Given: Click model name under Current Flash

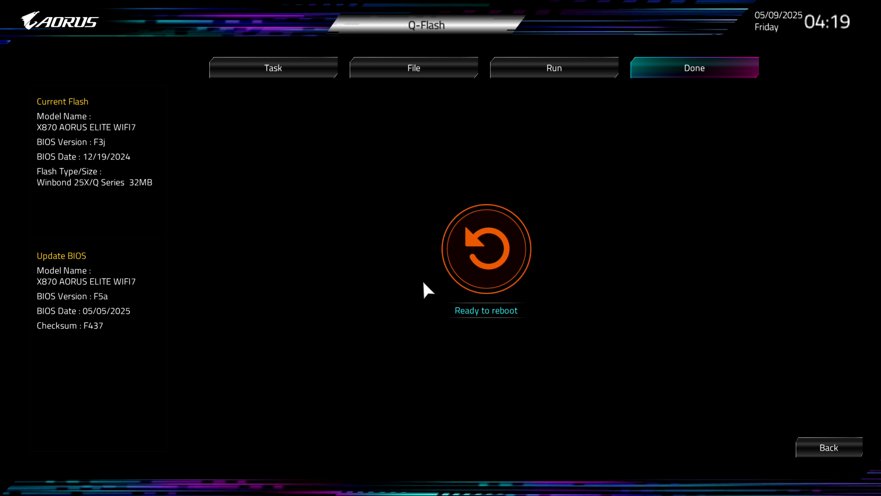Looking at the screenshot, I should tap(86, 127).
